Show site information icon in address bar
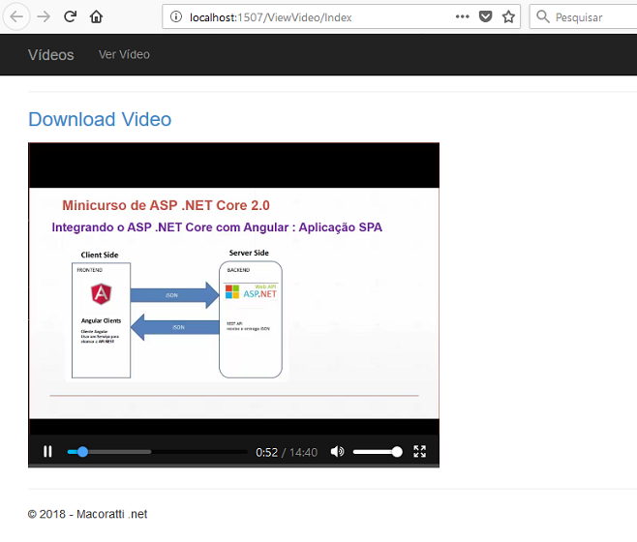 click(176, 16)
